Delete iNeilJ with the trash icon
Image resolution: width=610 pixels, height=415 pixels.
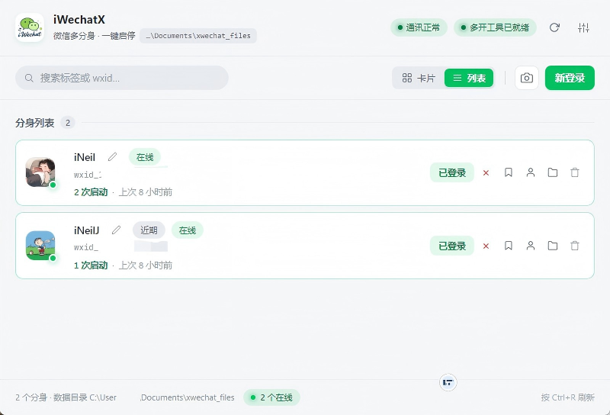click(x=575, y=246)
